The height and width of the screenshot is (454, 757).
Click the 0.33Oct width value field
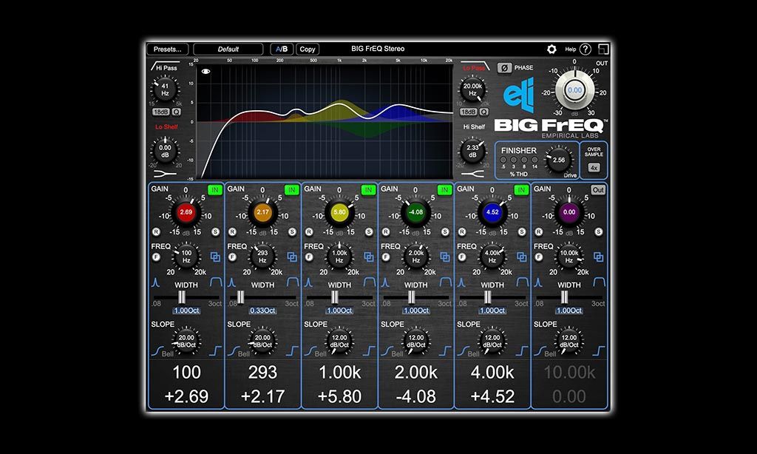pyautogui.click(x=262, y=311)
